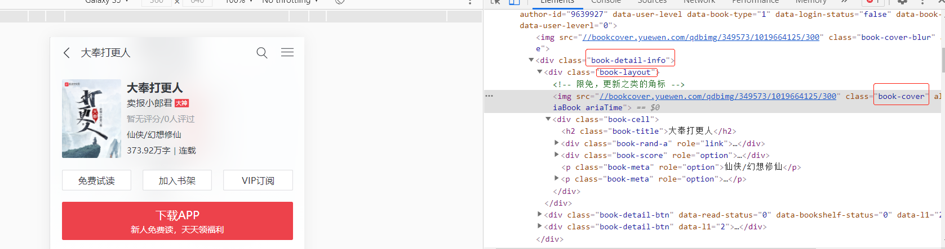The height and width of the screenshot is (249, 945).
Task: Click the red 大神 author badge
Action: [181, 103]
